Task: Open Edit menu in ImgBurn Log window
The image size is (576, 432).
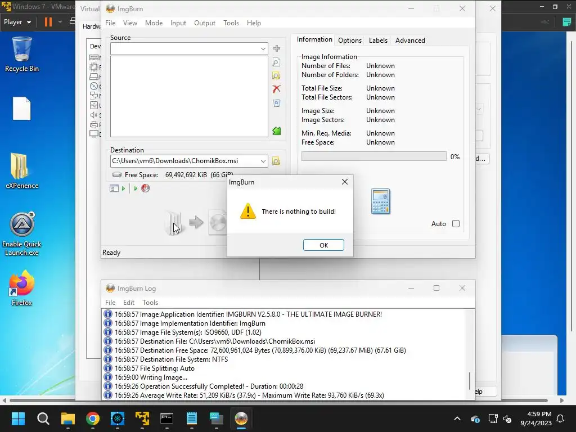Action: click(129, 302)
